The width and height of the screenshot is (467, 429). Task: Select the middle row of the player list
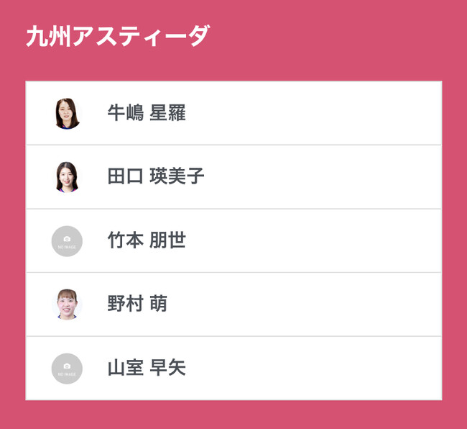point(287,241)
